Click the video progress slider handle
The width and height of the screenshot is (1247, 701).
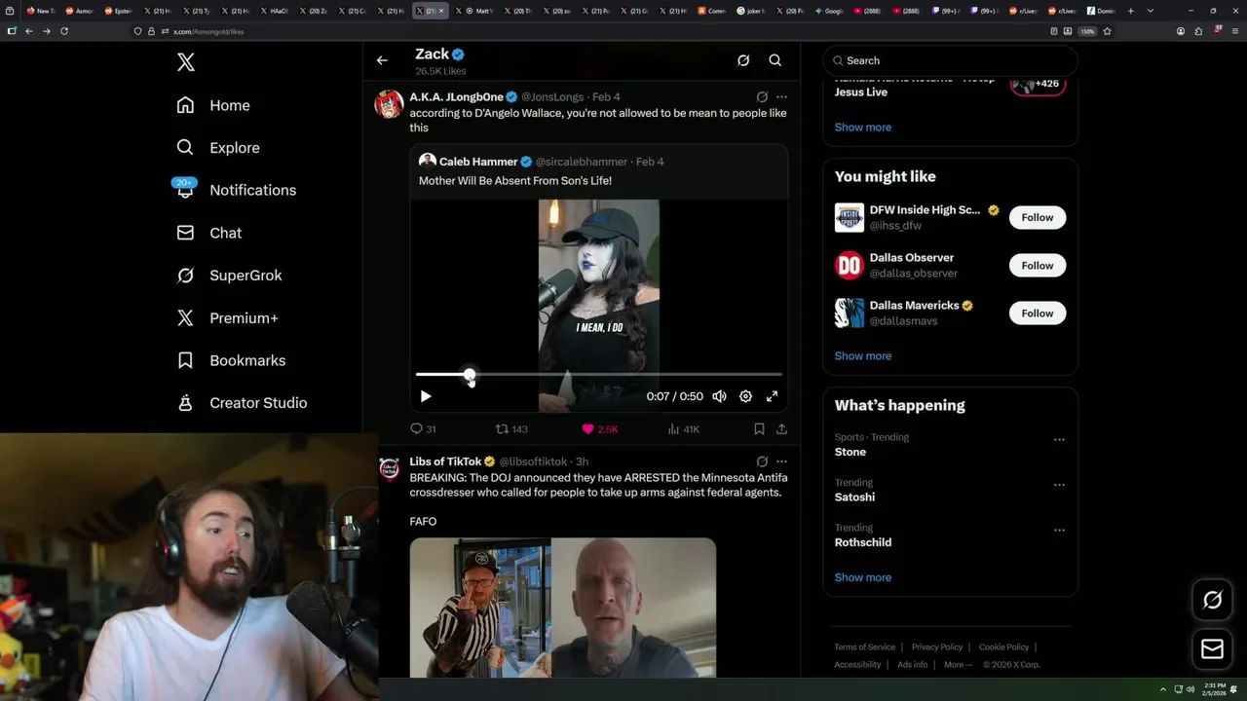click(x=471, y=375)
